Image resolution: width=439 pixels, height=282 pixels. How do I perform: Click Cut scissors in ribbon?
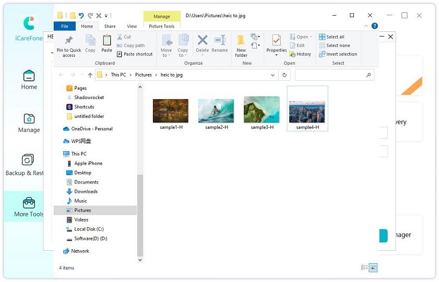tap(124, 36)
